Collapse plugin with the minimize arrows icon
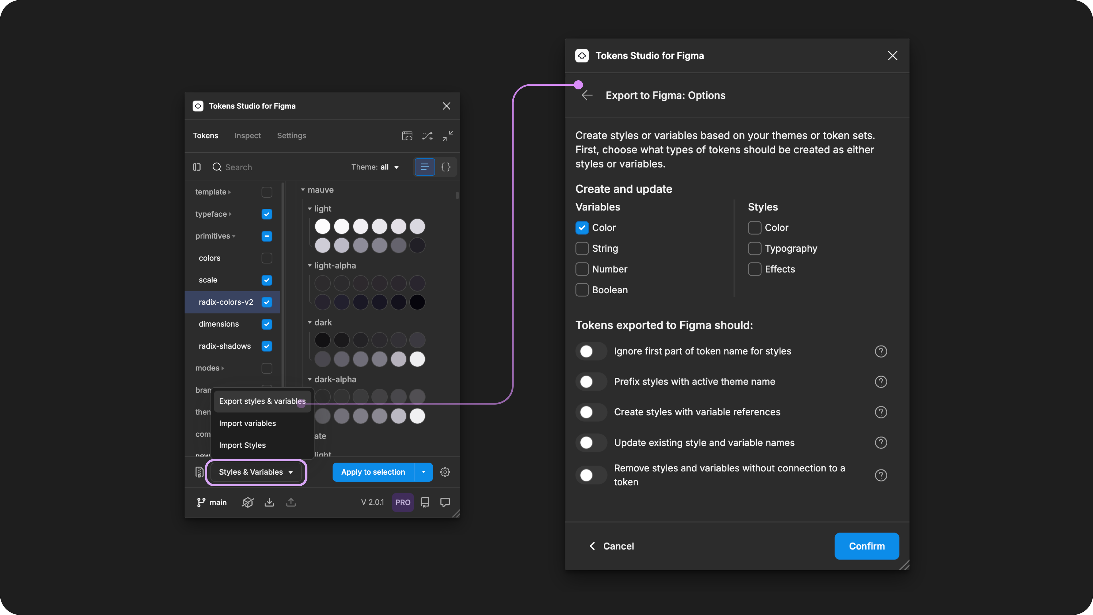This screenshot has width=1093, height=615. click(x=448, y=136)
